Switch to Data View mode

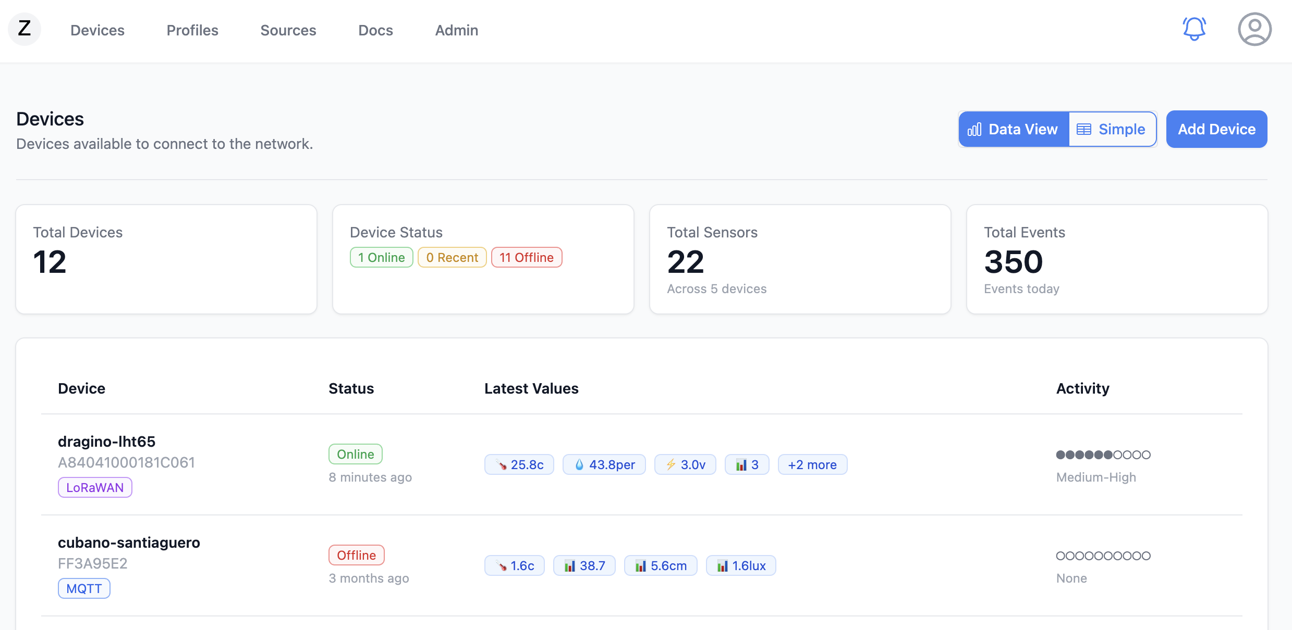(x=1014, y=129)
